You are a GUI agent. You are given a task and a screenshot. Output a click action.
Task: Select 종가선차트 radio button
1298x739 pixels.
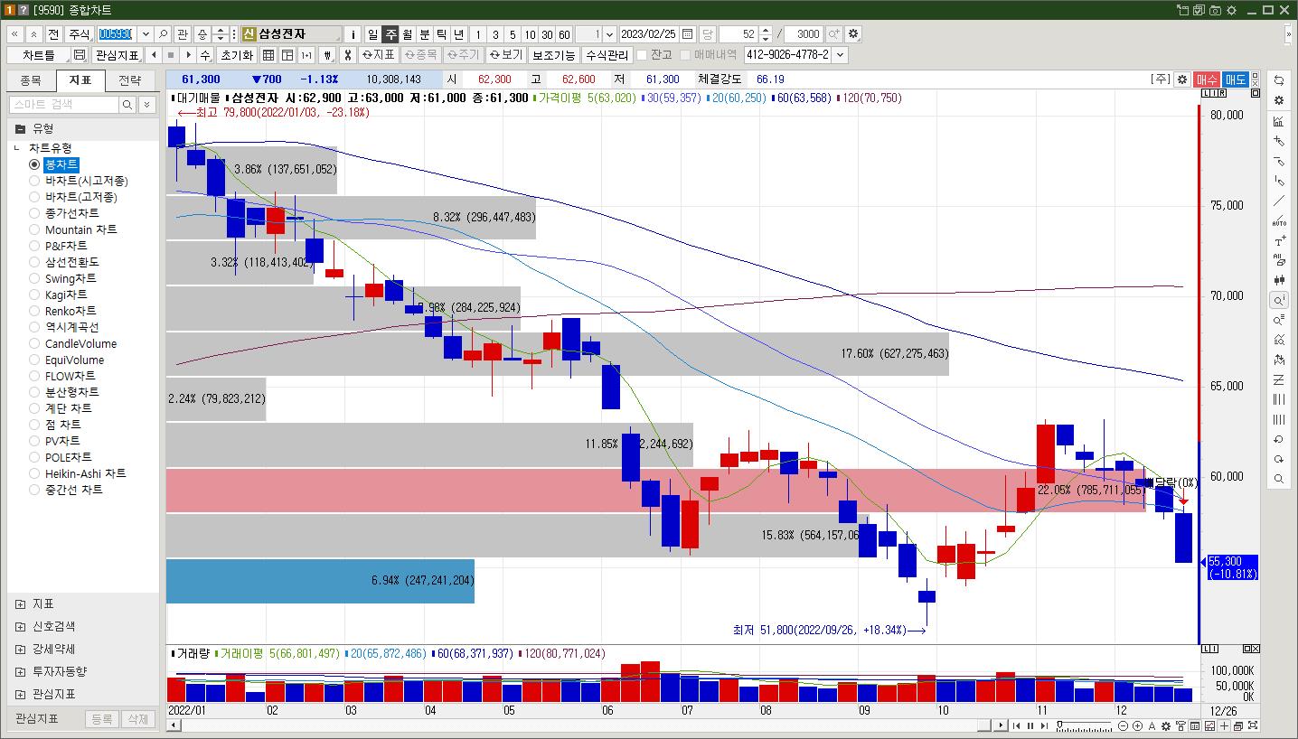coord(34,213)
